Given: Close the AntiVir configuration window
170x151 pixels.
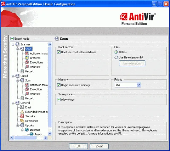Looking at the screenshot, I should (166, 4).
